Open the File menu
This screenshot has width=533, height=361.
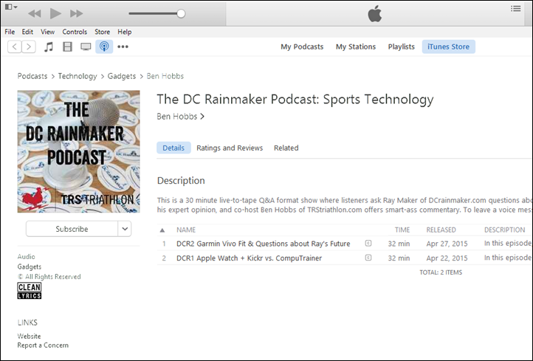point(10,32)
